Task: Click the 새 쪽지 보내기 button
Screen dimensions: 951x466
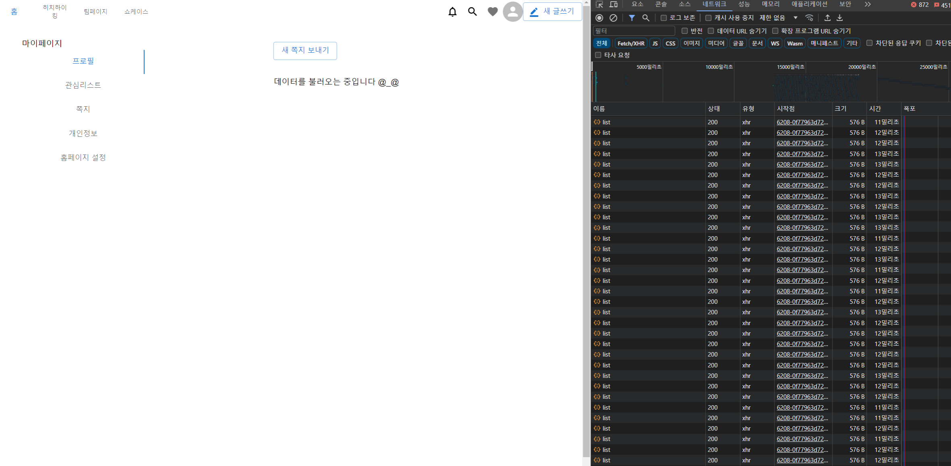Action: tap(305, 51)
